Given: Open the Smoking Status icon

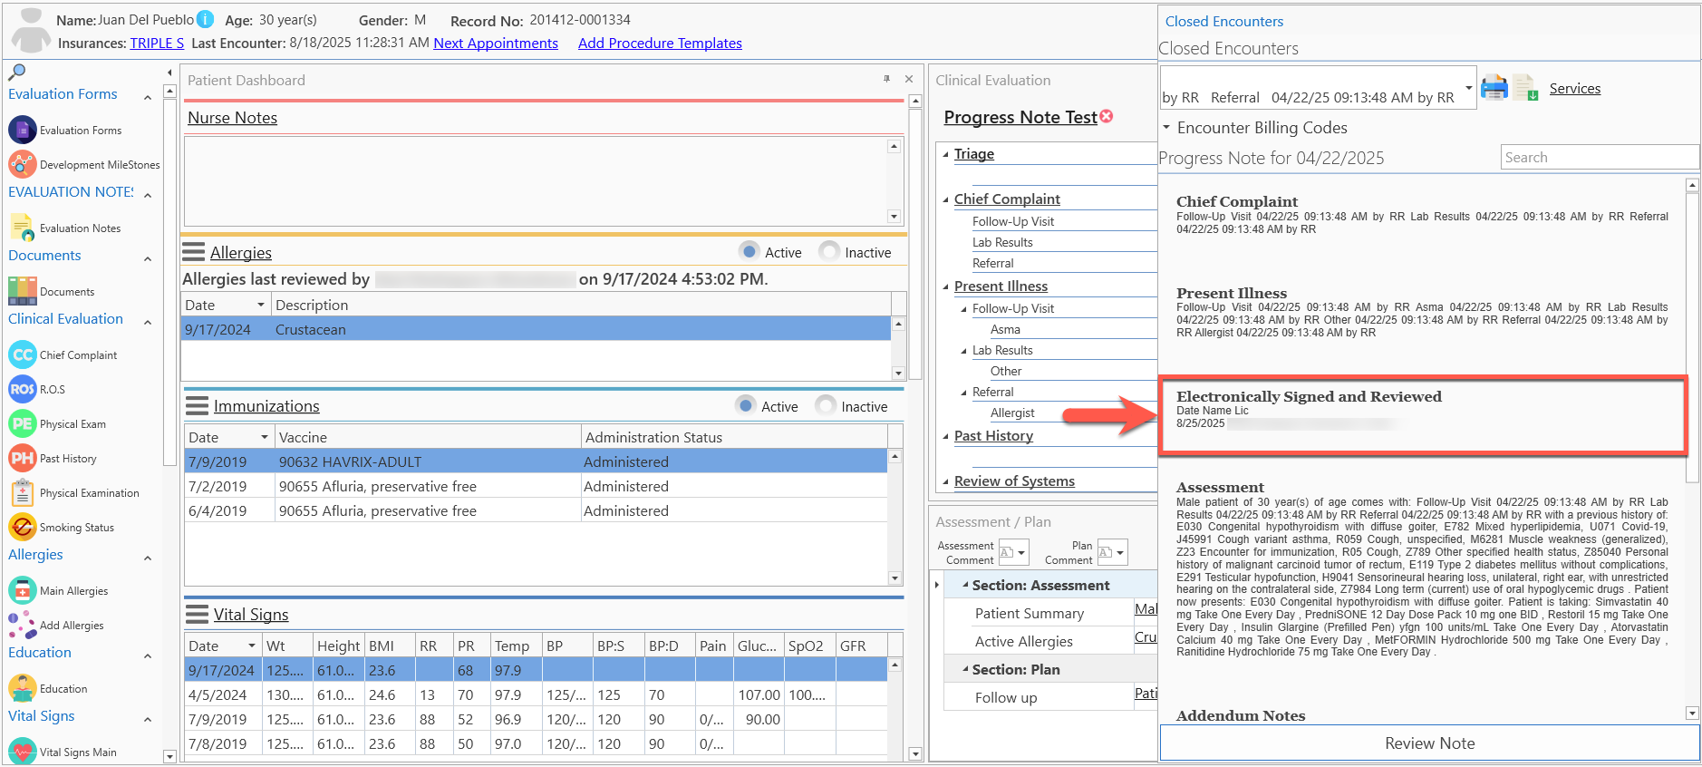Looking at the screenshot, I should (22, 527).
